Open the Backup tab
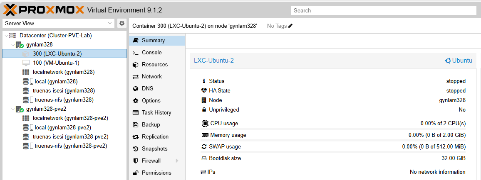 157,125
